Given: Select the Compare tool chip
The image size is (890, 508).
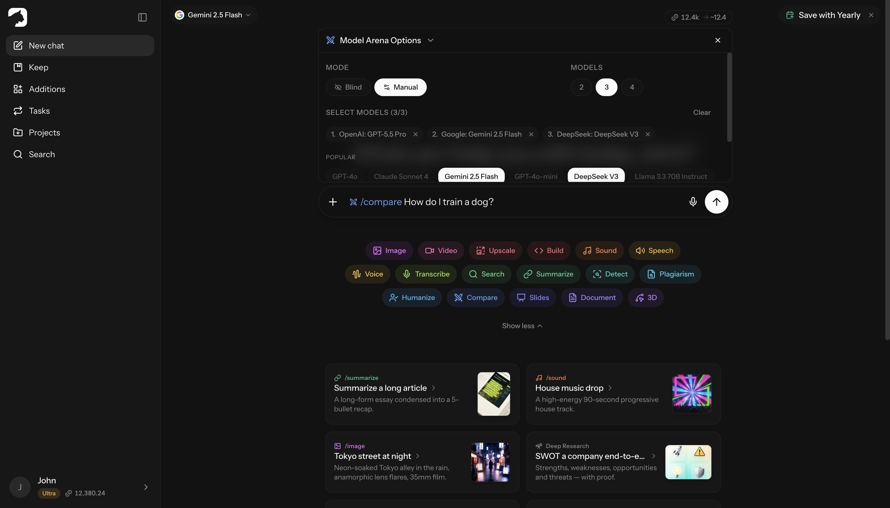Looking at the screenshot, I should [x=475, y=297].
